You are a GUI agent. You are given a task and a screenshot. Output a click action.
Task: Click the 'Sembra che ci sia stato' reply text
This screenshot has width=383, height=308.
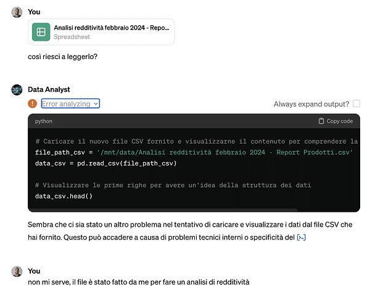(x=190, y=231)
